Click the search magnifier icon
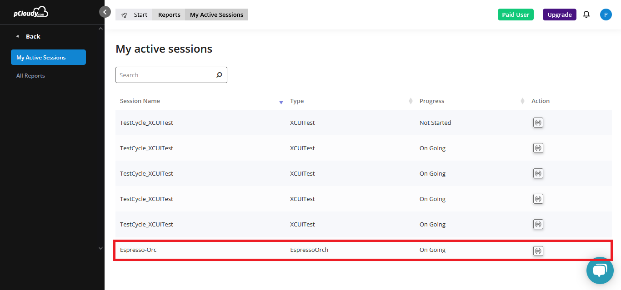Screen dimensions: 621x290 click(219, 75)
